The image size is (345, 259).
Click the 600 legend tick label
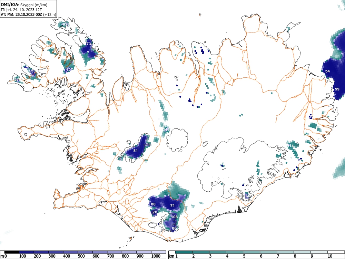(96, 256)
